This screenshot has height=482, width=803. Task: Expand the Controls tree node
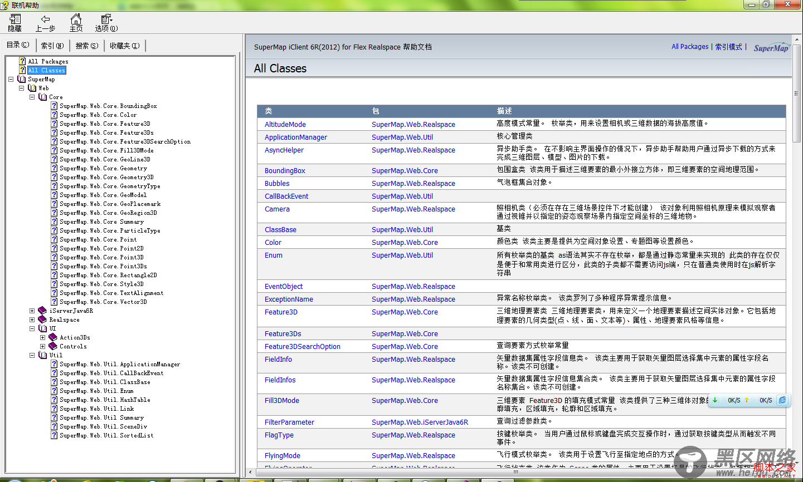click(42, 346)
